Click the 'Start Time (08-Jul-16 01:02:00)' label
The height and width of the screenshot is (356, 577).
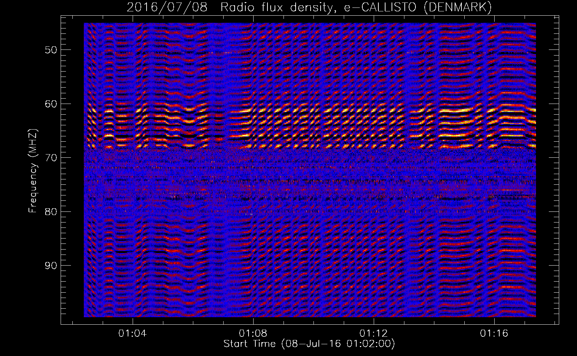click(x=309, y=344)
